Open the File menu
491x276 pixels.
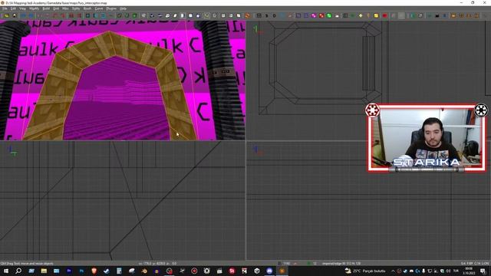5,8
